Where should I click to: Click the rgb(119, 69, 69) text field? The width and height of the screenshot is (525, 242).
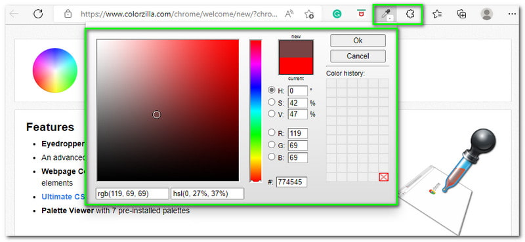pyautogui.click(x=133, y=193)
